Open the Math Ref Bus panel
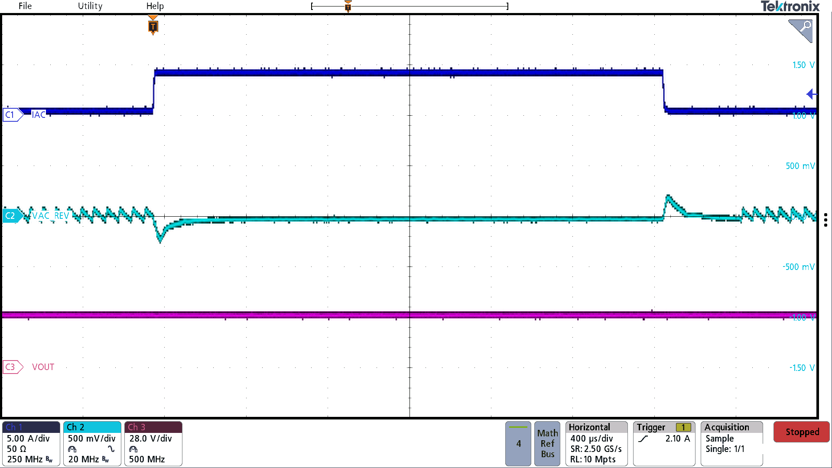The width and height of the screenshot is (832, 468). [x=547, y=444]
